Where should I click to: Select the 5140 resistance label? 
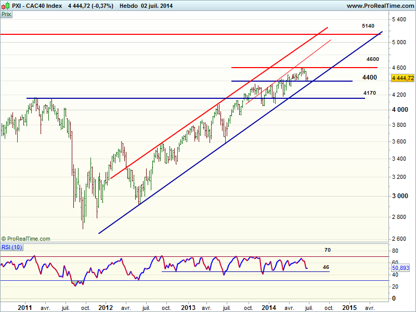(368, 25)
